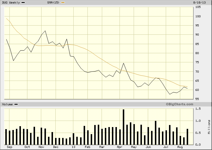
Task: Click the 'Nov' month label
Action: click(41, 147)
